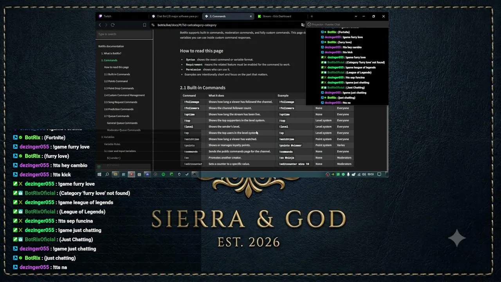Focus the 'Type to search' docs field

(x=124, y=34)
